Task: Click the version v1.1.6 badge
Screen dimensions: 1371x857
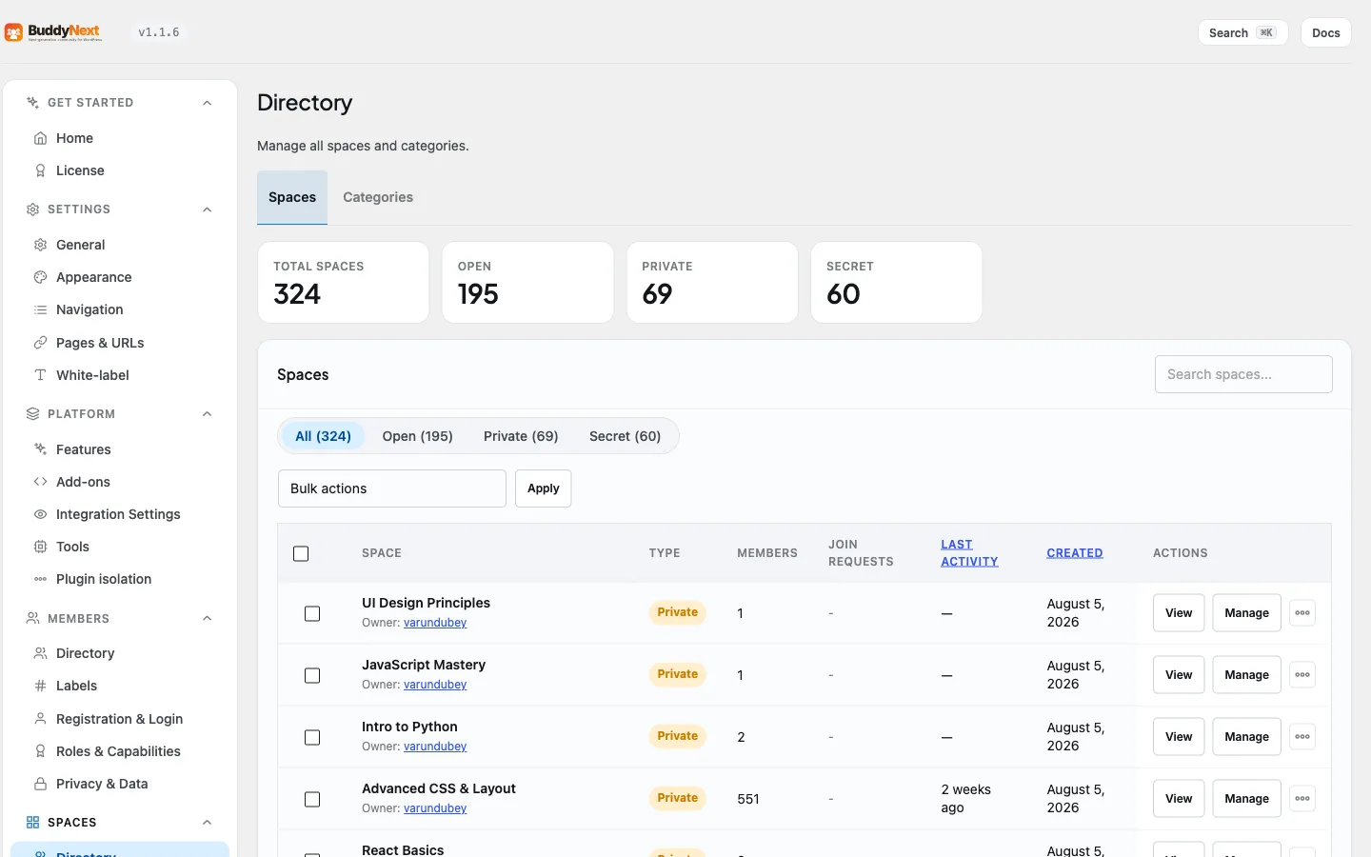Action: 159,32
